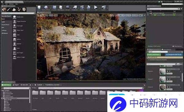Screen dimensions: 184x112
Task: Open Source Control from the toolbar
Action: coord(46,7)
